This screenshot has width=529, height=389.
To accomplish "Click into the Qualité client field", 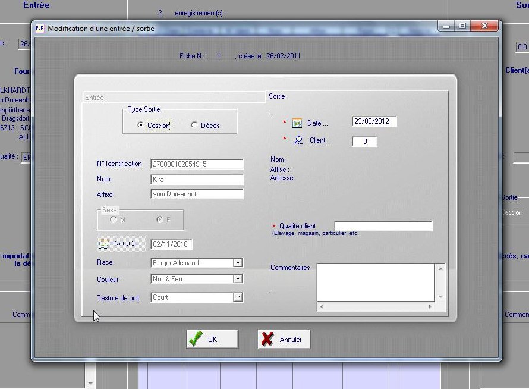I will click(x=383, y=226).
